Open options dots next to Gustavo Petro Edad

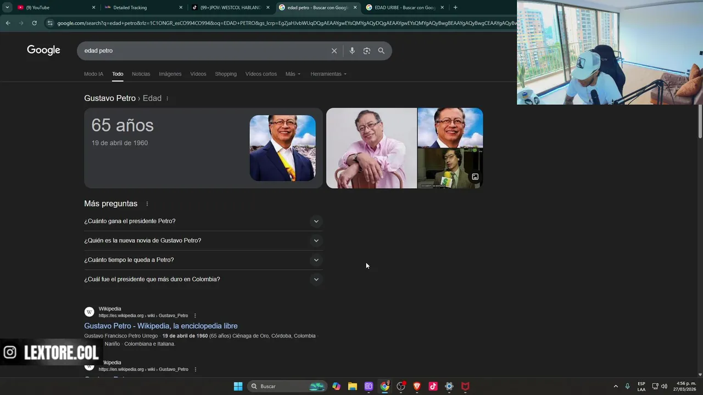click(x=168, y=99)
